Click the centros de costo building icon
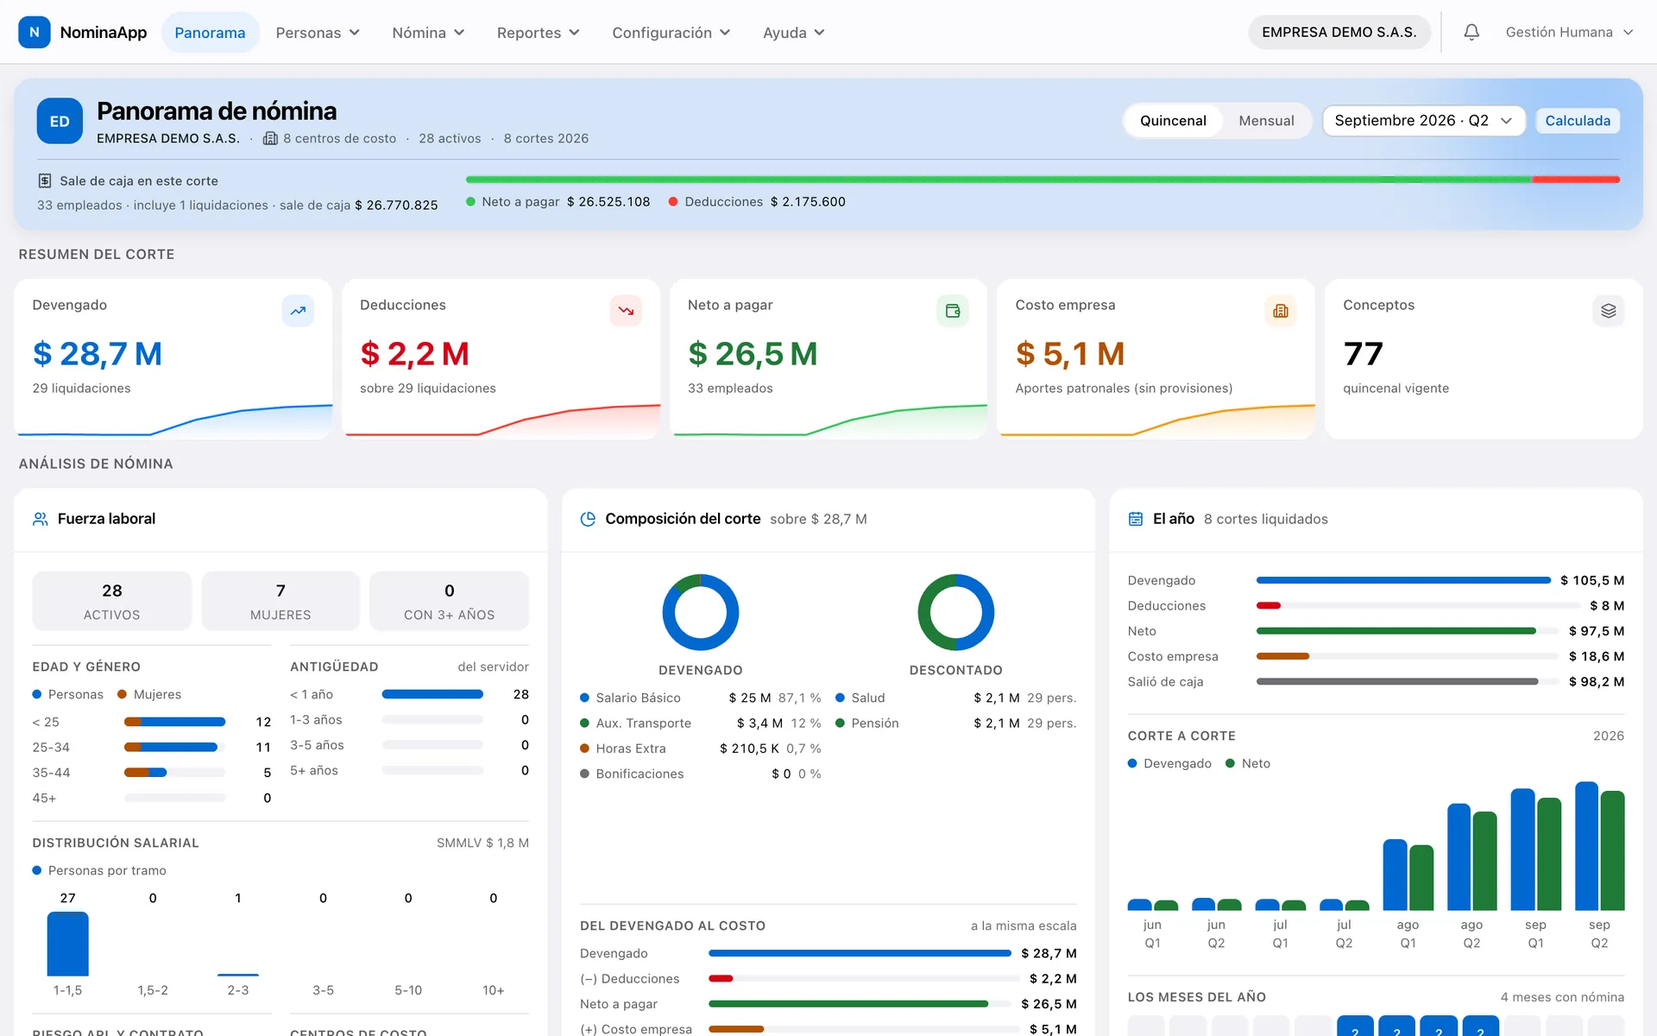The width and height of the screenshot is (1657, 1036). [270, 138]
